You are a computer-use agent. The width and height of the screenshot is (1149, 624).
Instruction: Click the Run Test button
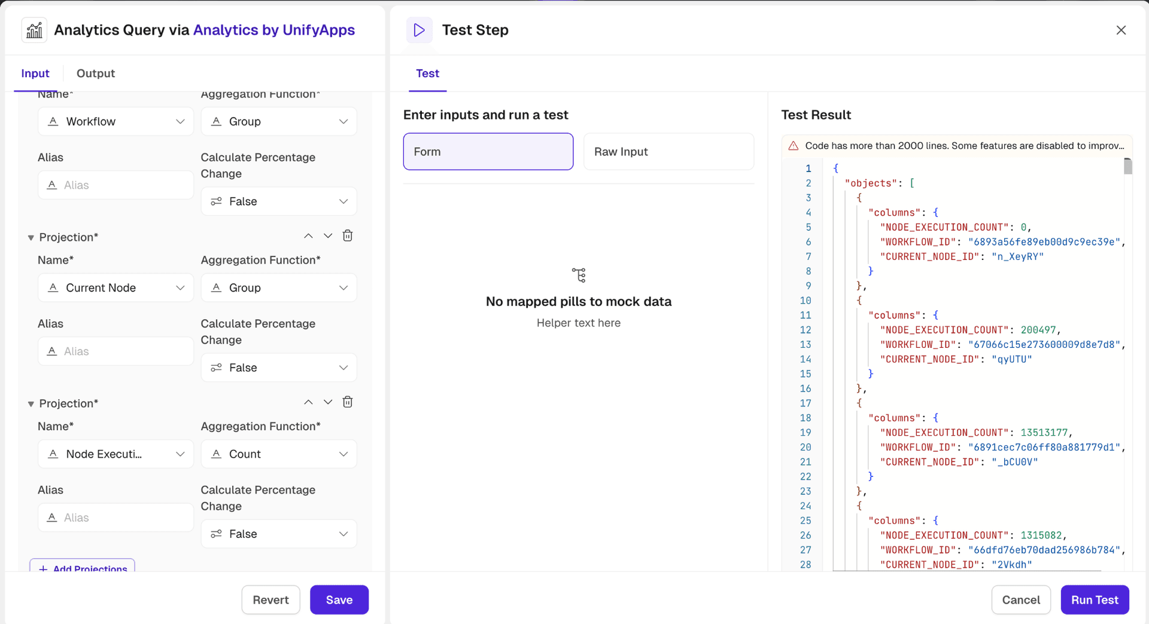click(x=1095, y=599)
